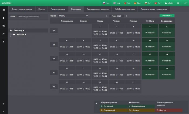Open the Автоматические уведомления tab
Viewport: 189px width, 114px height.
tap(154, 9)
